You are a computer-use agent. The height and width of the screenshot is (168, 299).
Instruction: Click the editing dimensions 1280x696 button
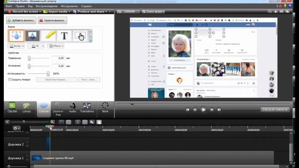128,12
